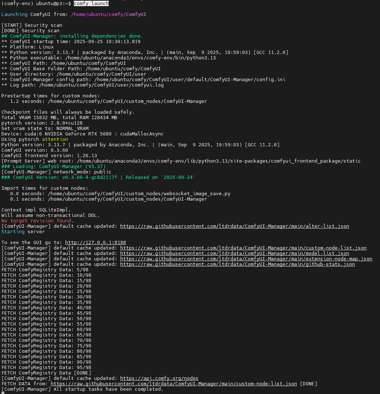
Task: Click the NVIDIA GeForce RTX 5080 device line
Action: [83, 134]
